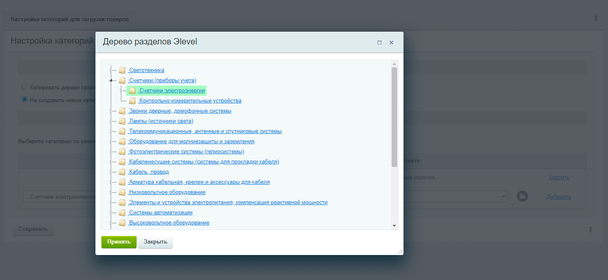
Task: Select the Контрольно-измерительные устройства section link
Action: pos(190,101)
